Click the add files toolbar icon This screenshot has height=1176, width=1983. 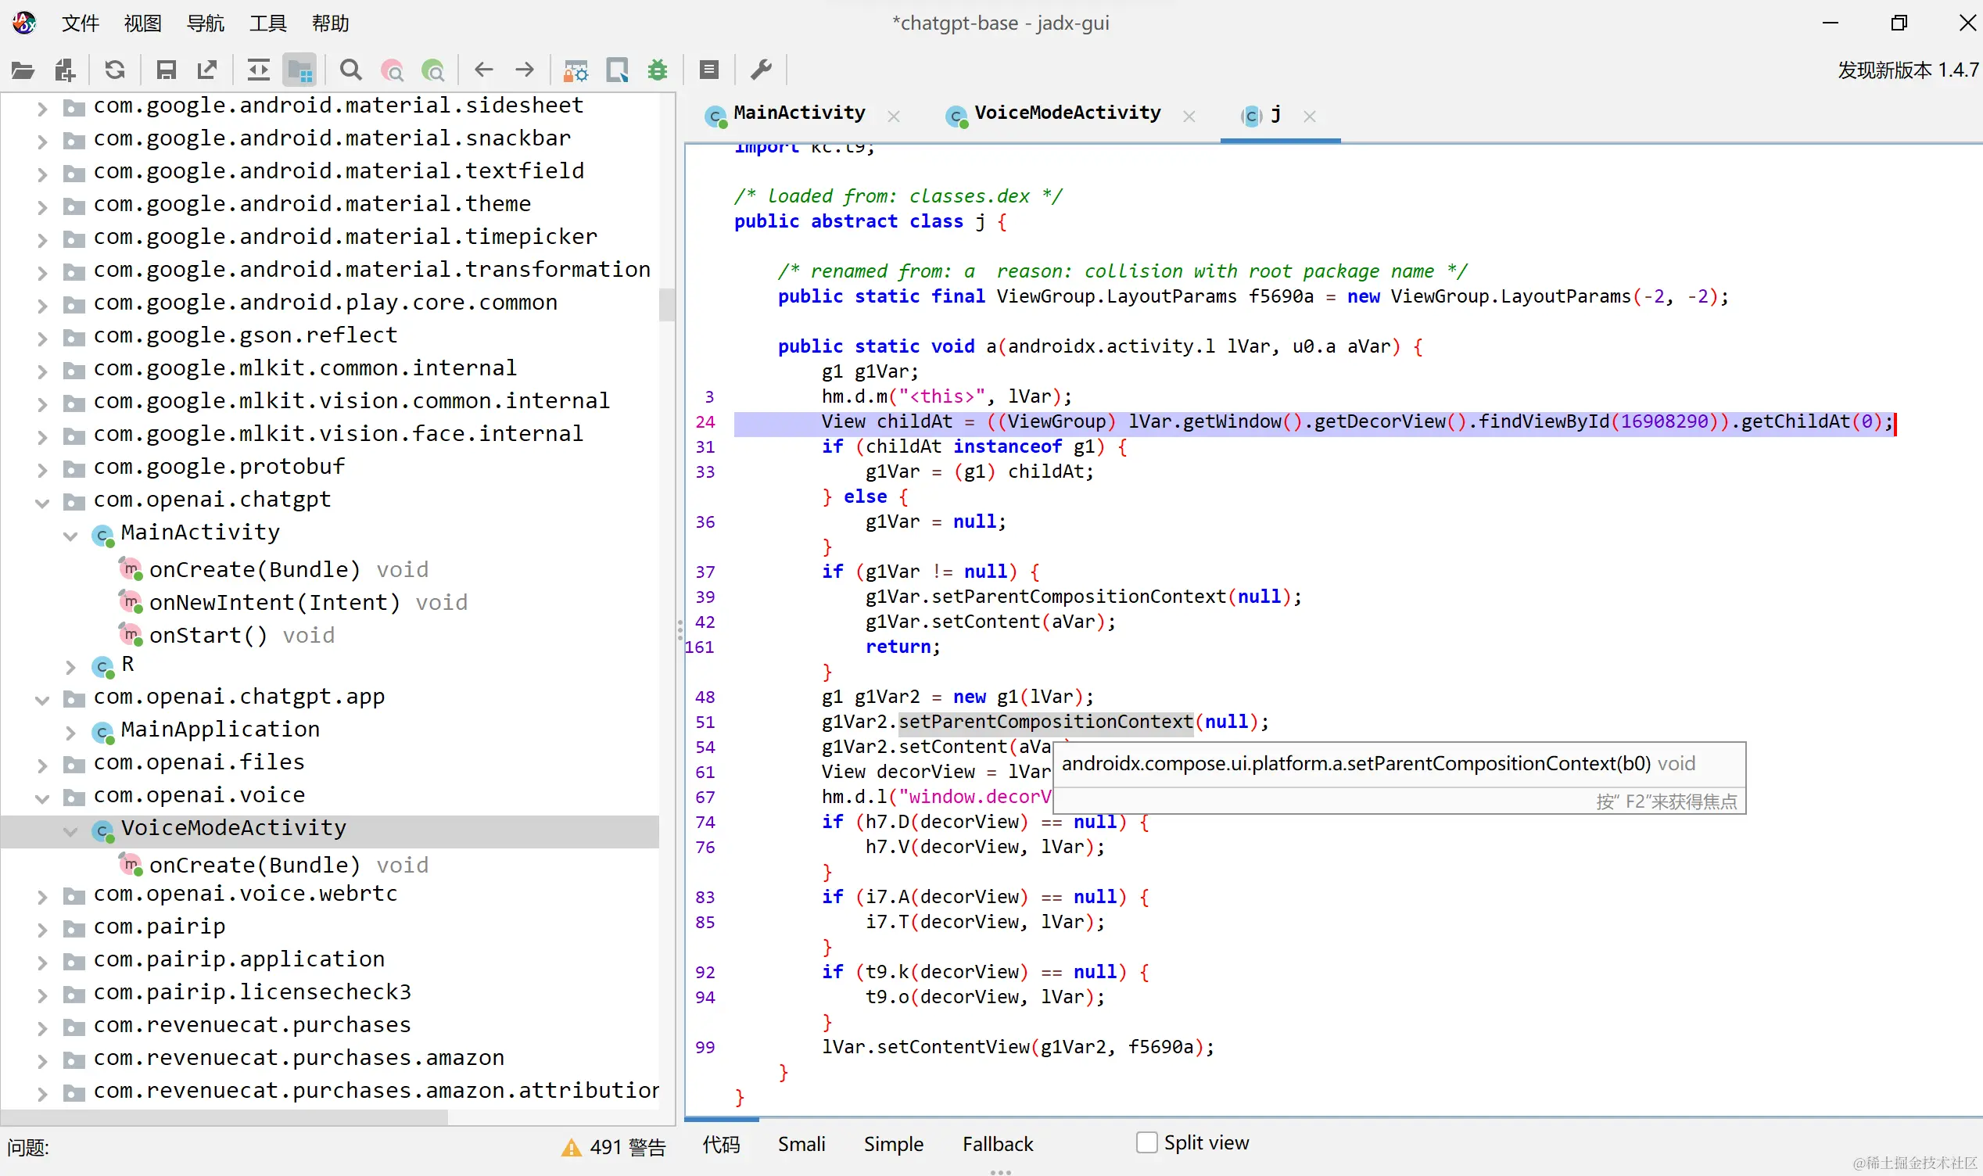click(x=65, y=70)
